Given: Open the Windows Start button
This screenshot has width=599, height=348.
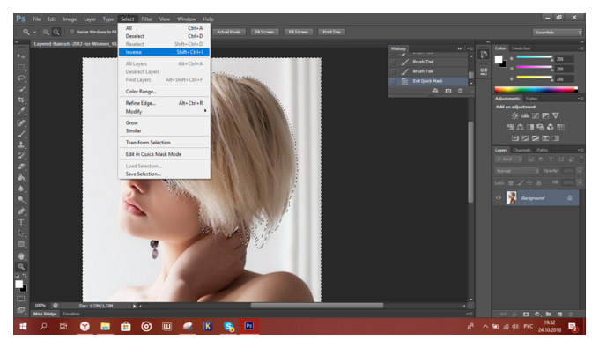Looking at the screenshot, I should (23, 327).
